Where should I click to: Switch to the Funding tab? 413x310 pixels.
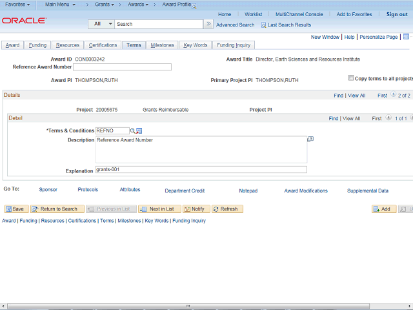pos(37,45)
